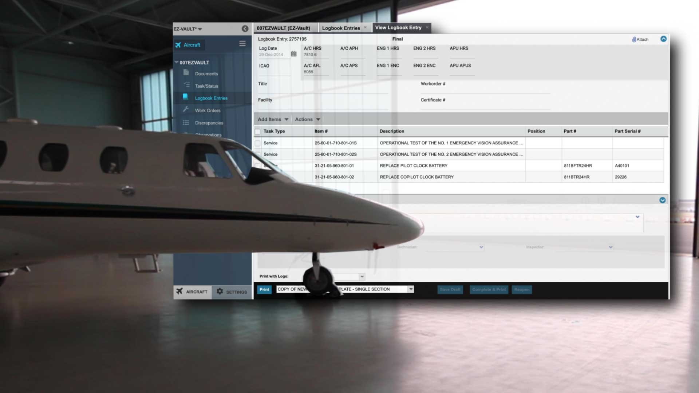Click the Discrepancies list icon

pos(186,123)
